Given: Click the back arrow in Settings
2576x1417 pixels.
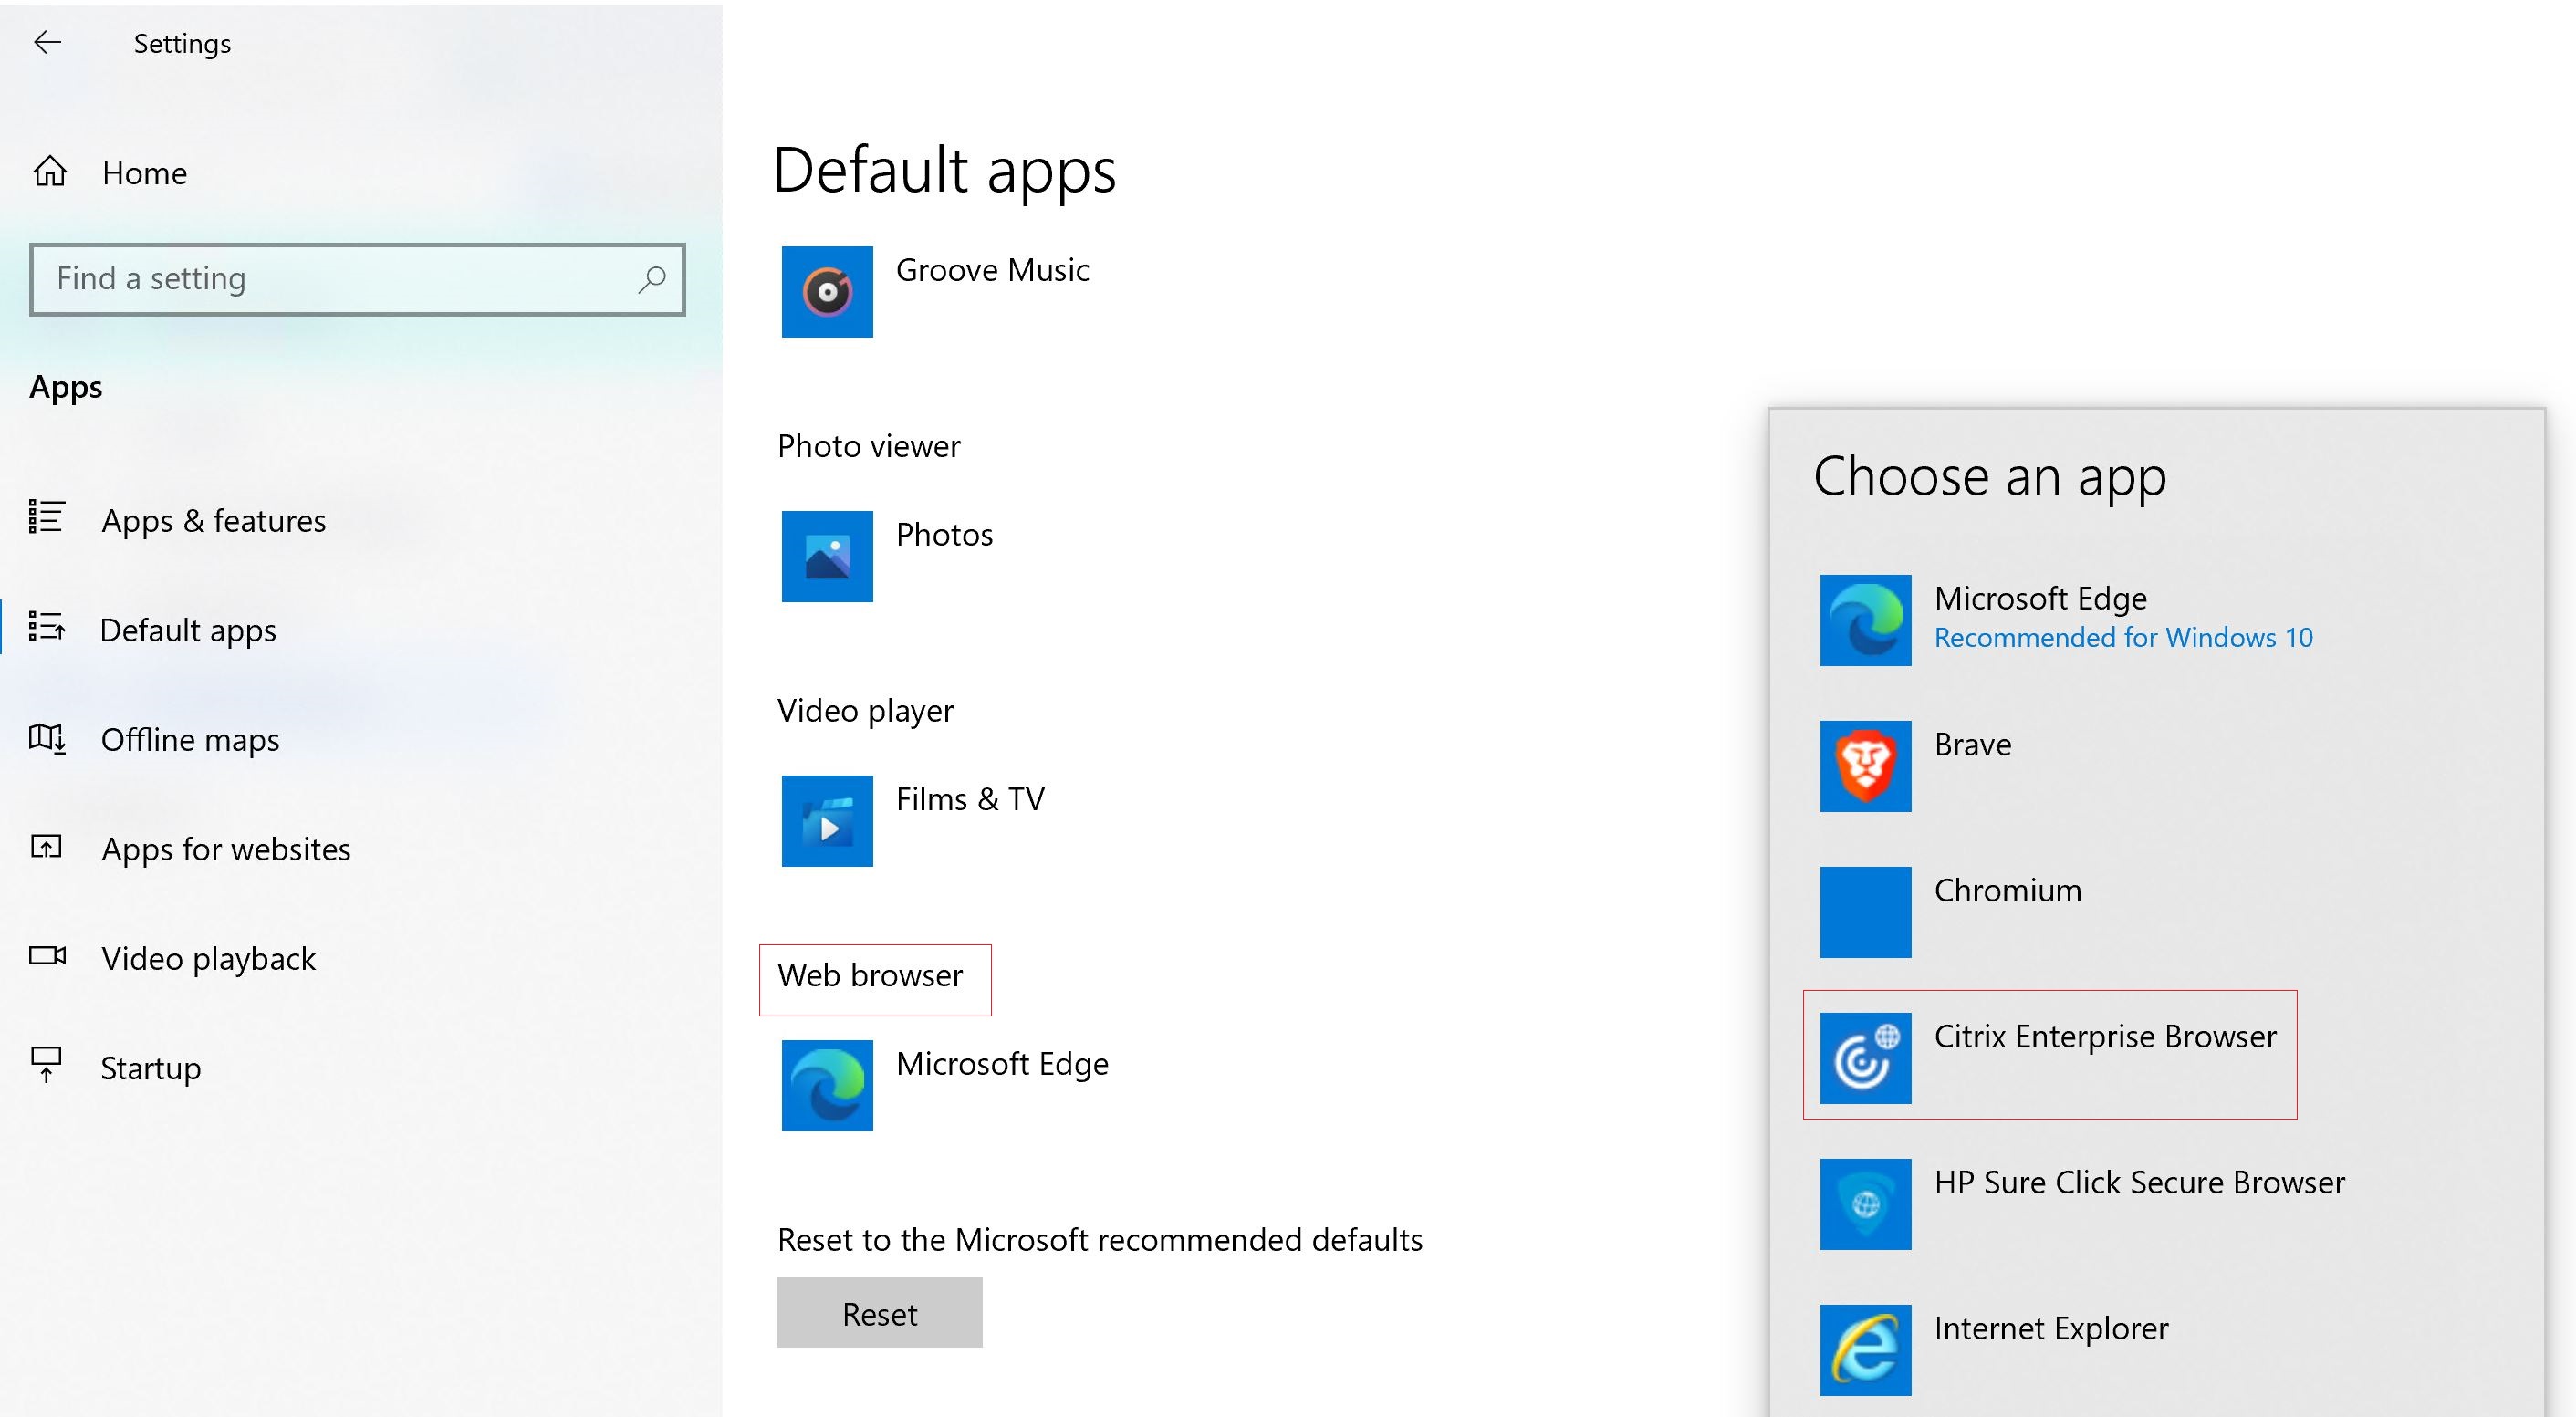Looking at the screenshot, I should tap(47, 42).
